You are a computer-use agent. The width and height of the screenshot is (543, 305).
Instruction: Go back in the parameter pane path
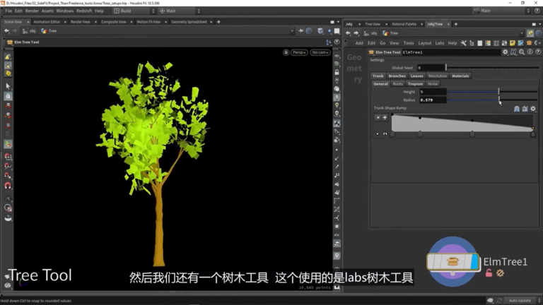point(348,33)
